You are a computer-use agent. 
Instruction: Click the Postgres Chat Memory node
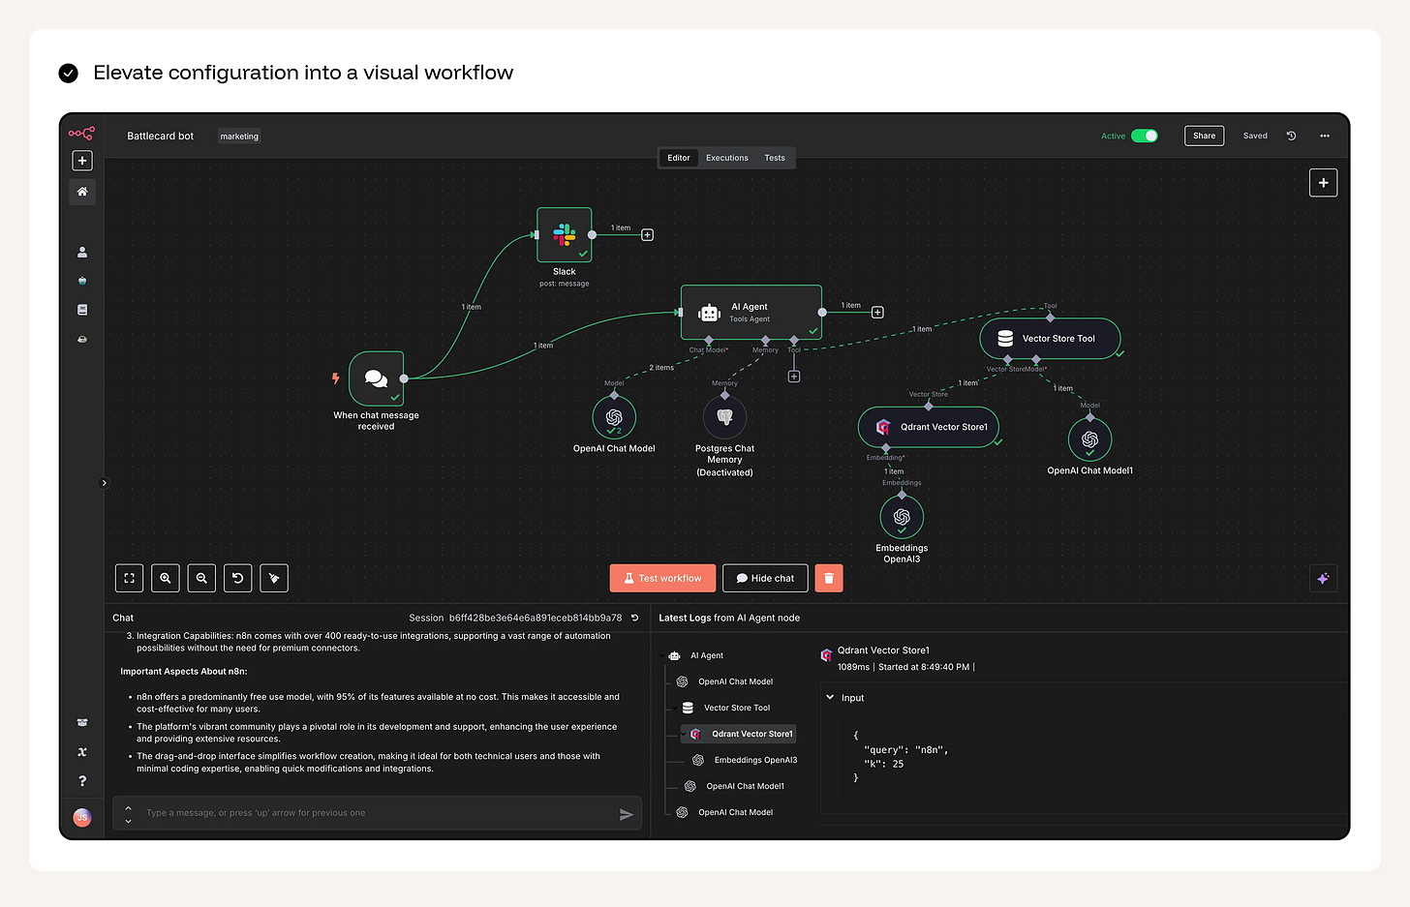click(x=723, y=416)
